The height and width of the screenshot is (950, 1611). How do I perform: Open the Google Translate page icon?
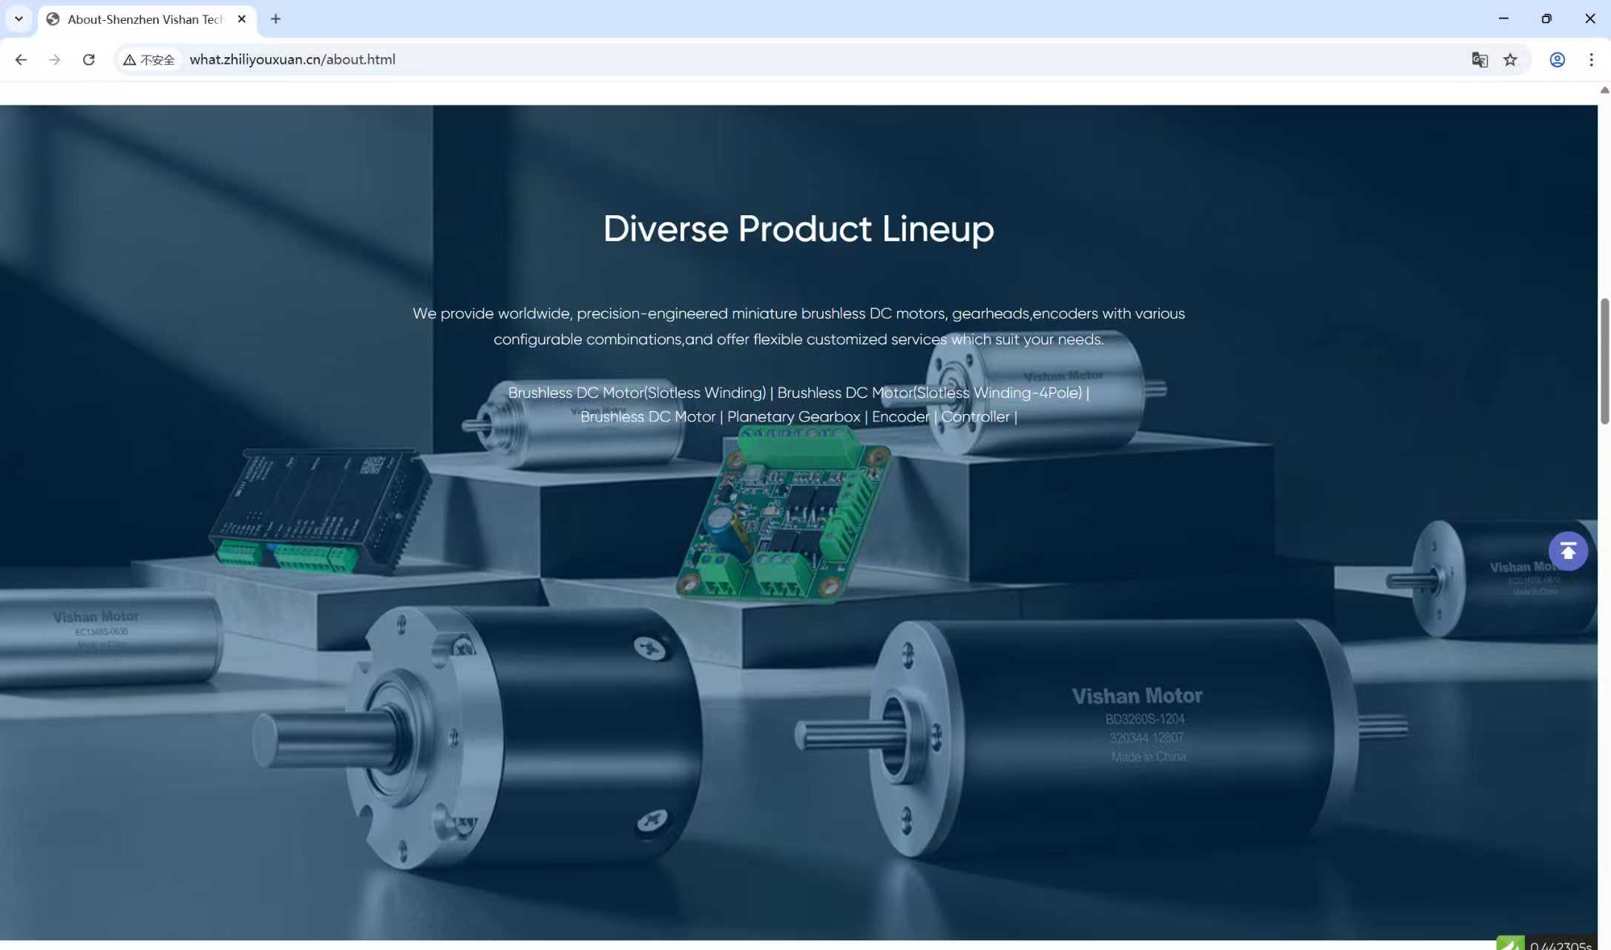1479,59
